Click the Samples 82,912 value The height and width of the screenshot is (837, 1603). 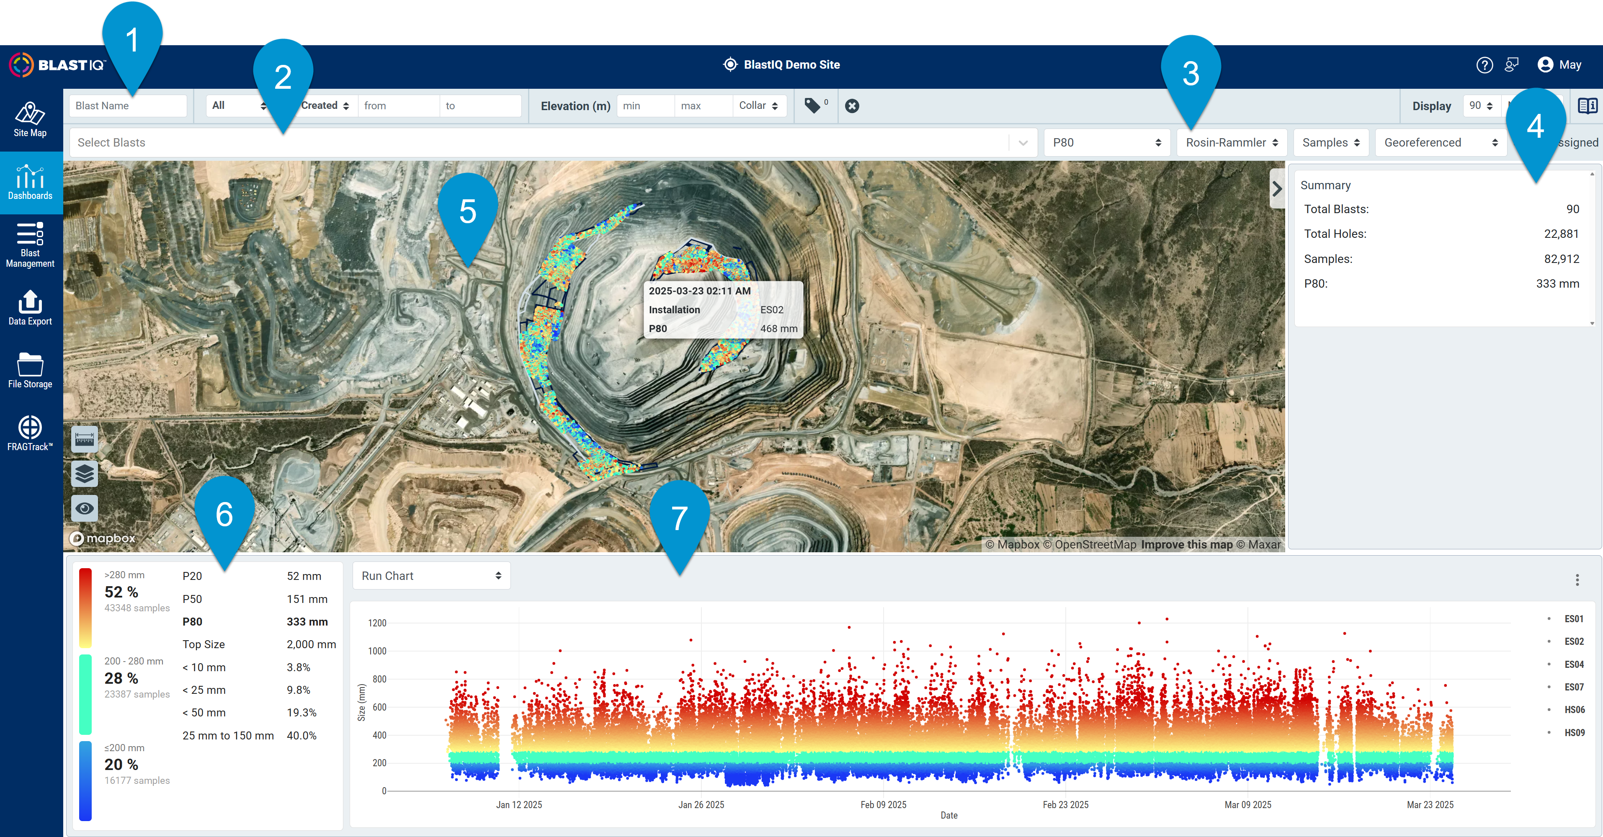coord(1561,259)
